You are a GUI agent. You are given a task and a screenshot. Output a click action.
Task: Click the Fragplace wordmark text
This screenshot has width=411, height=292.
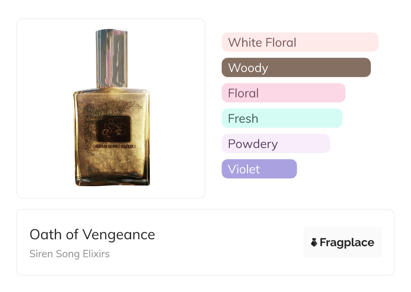[347, 242]
